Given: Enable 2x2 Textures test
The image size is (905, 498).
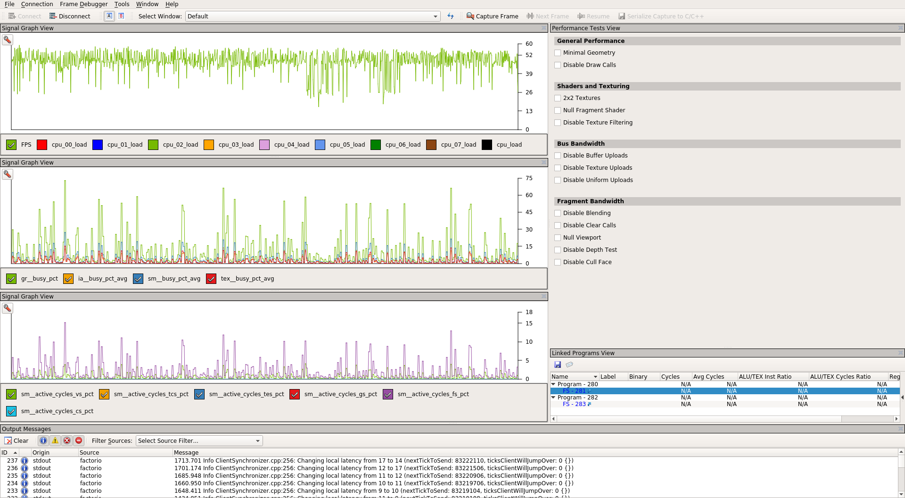Looking at the screenshot, I should click(558, 98).
